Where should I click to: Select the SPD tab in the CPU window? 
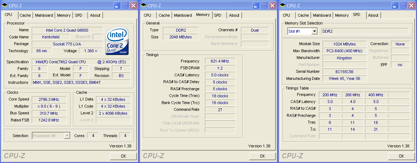pos(79,15)
